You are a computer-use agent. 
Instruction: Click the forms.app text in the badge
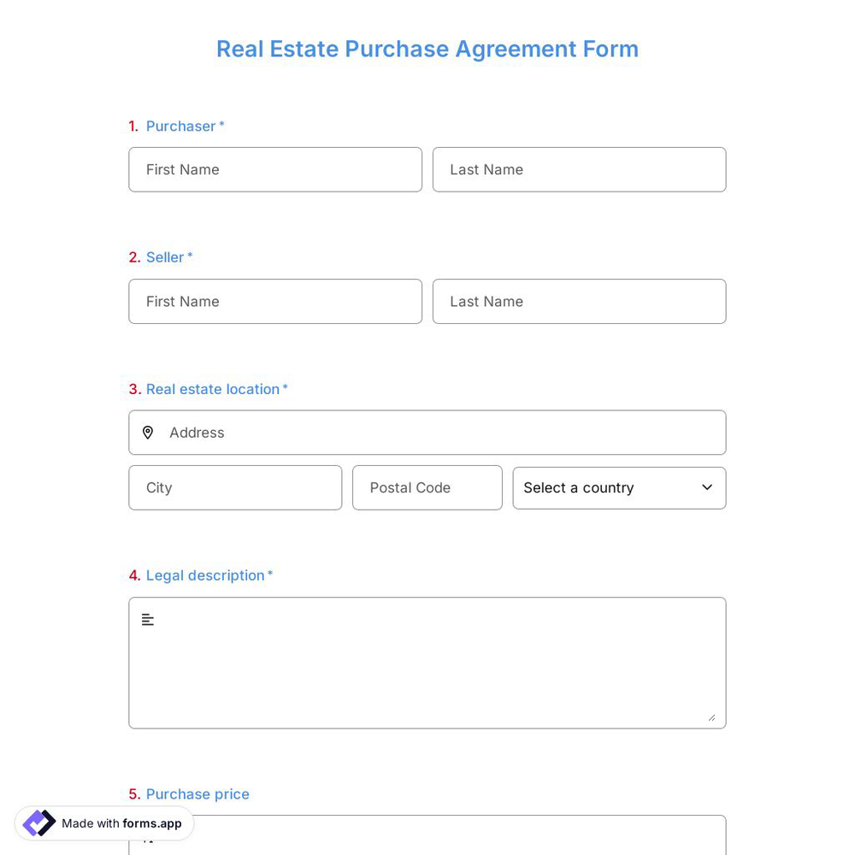click(x=152, y=823)
